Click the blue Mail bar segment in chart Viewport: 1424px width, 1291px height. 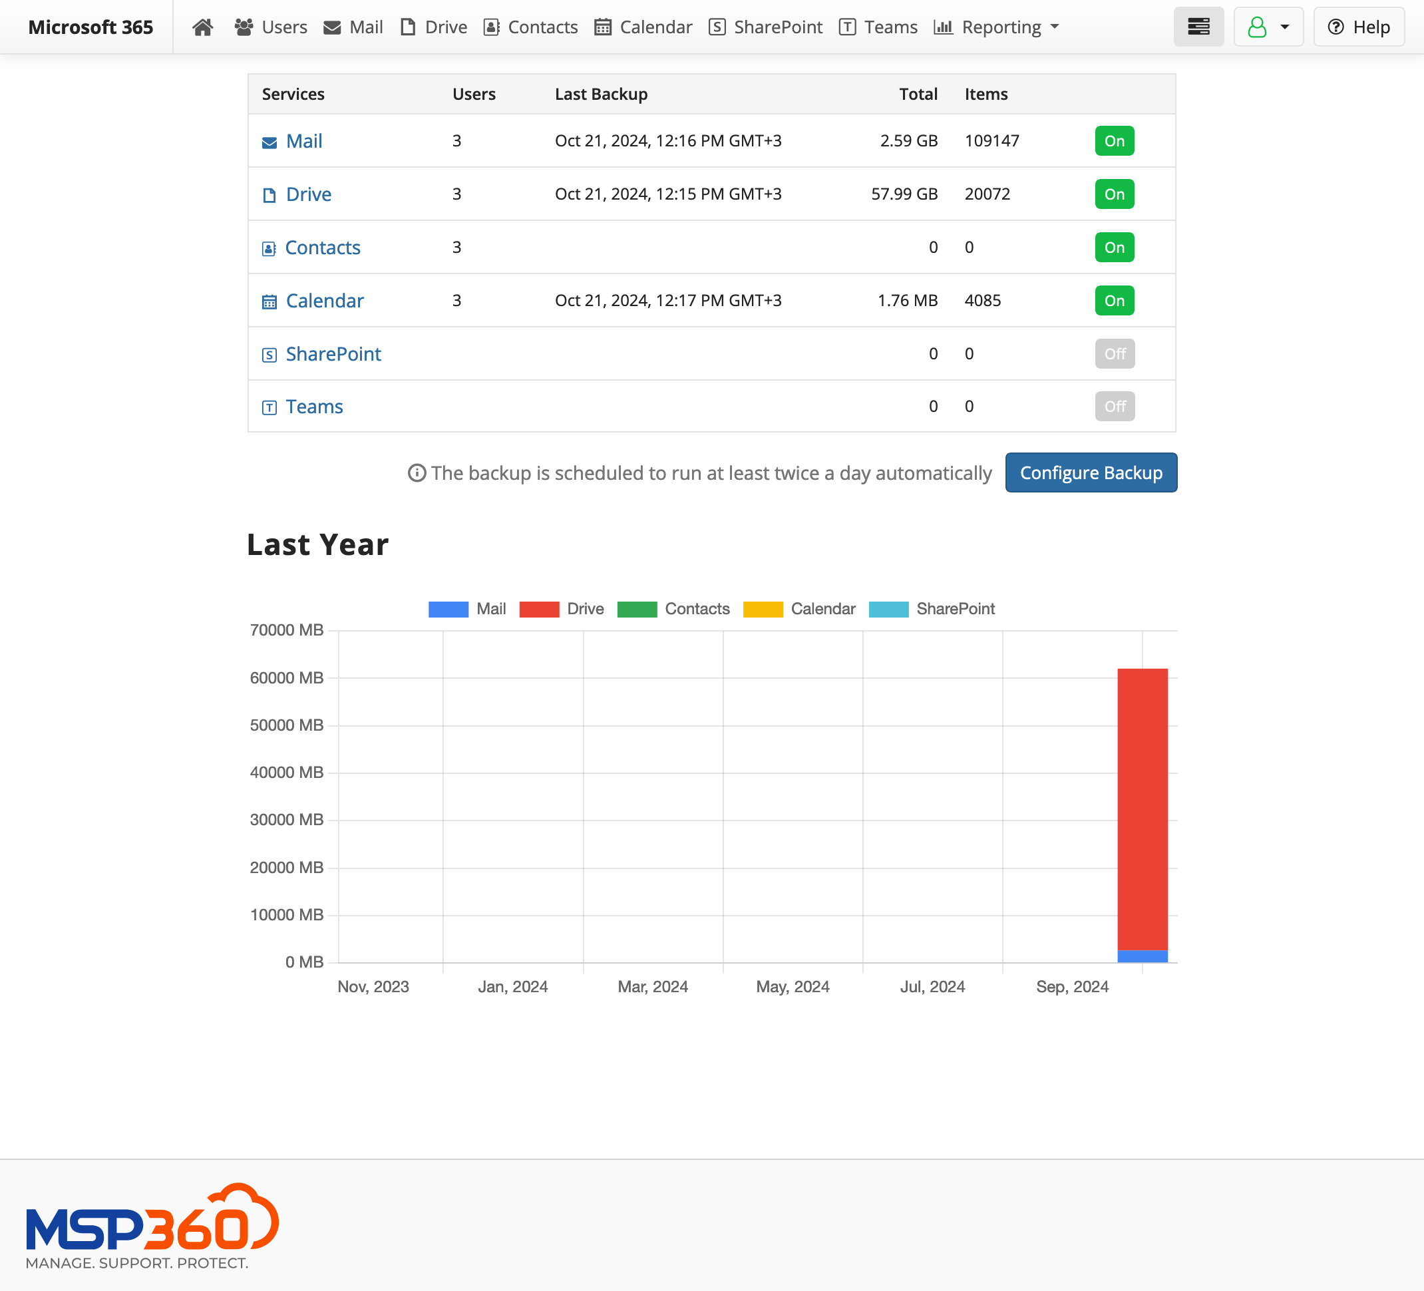coord(1142,956)
